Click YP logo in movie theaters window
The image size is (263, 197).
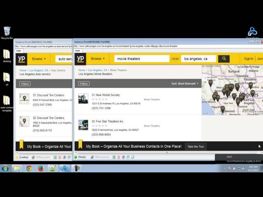[81, 59]
